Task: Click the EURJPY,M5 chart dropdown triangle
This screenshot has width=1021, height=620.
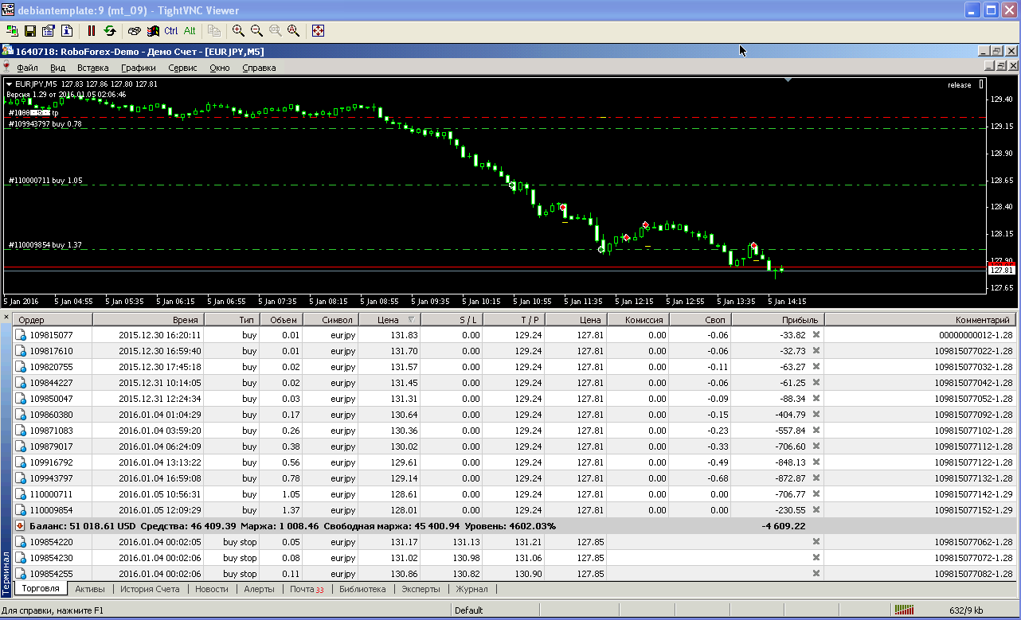Action: [x=9, y=84]
